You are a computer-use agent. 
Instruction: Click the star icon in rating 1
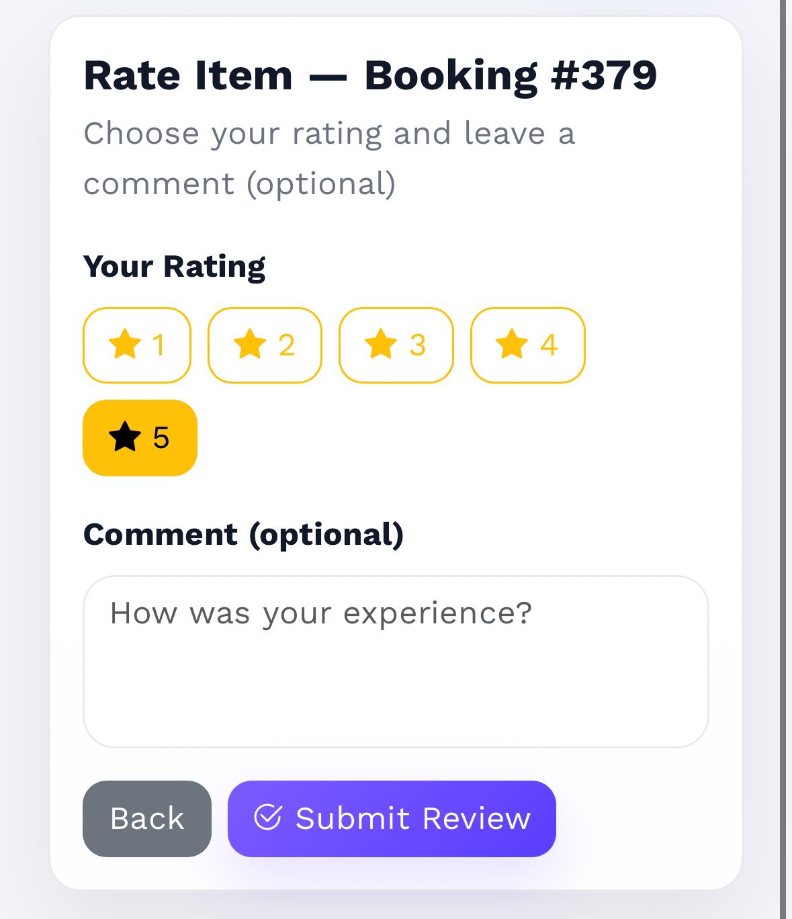point(125,345)
